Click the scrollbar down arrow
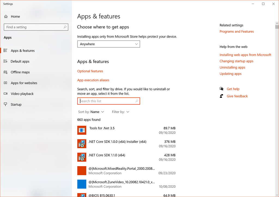Viewport: 279px width, 197px height. 277,195
